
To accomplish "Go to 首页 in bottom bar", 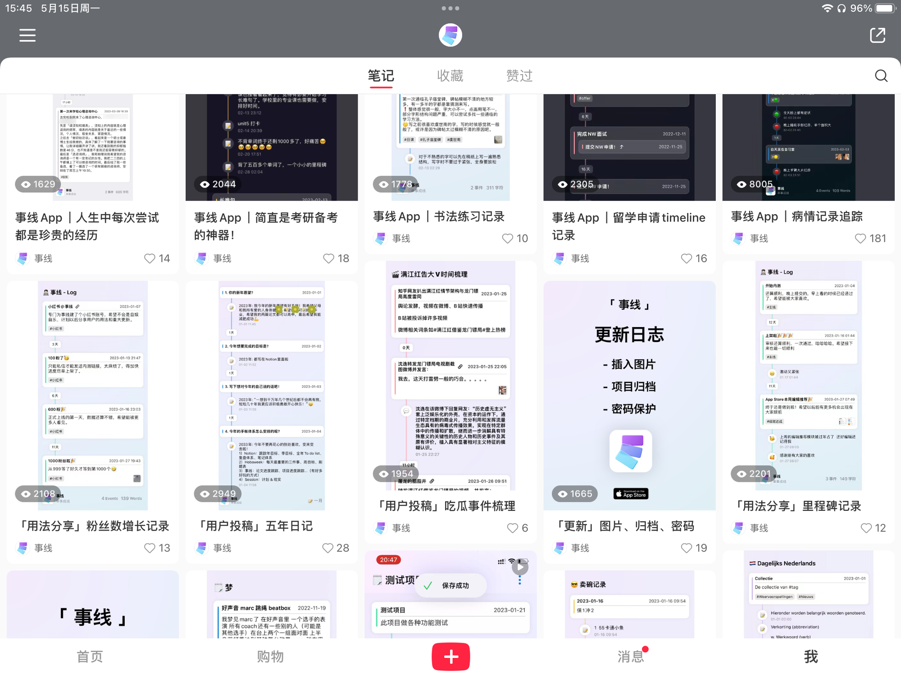I will coord(90,657).
